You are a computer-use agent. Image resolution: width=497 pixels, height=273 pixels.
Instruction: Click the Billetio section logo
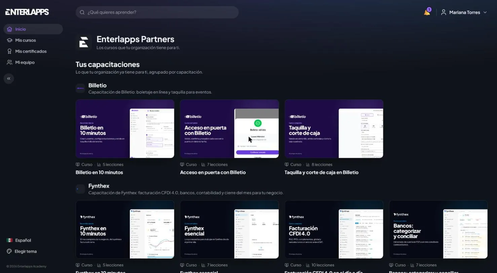80,88
